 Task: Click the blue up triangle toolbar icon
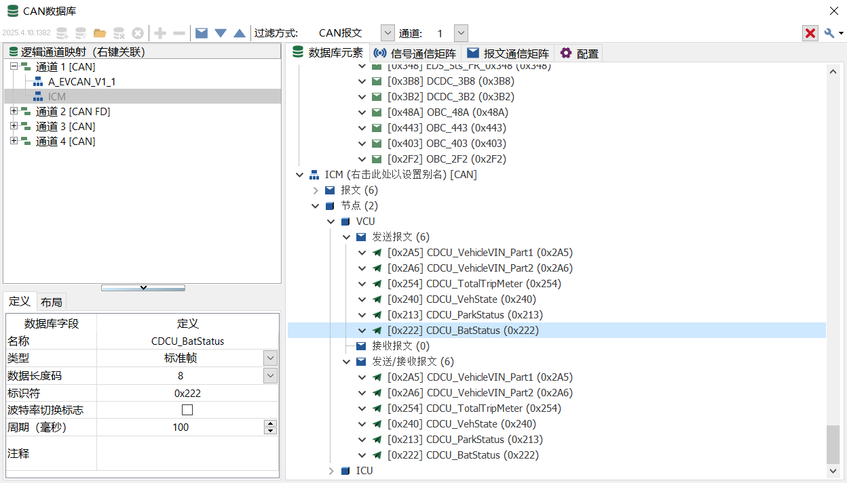[x=240, y=33]
